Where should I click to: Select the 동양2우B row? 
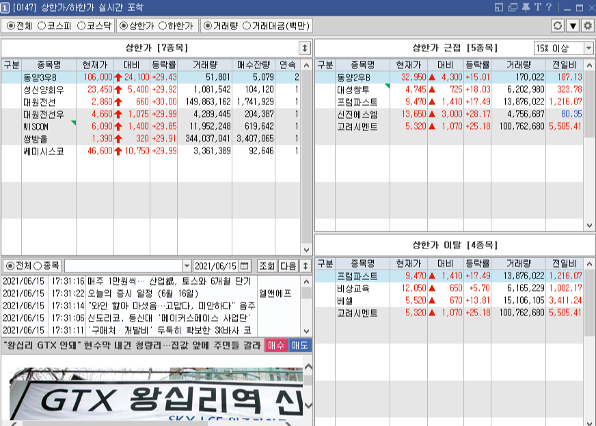(449, 77)
